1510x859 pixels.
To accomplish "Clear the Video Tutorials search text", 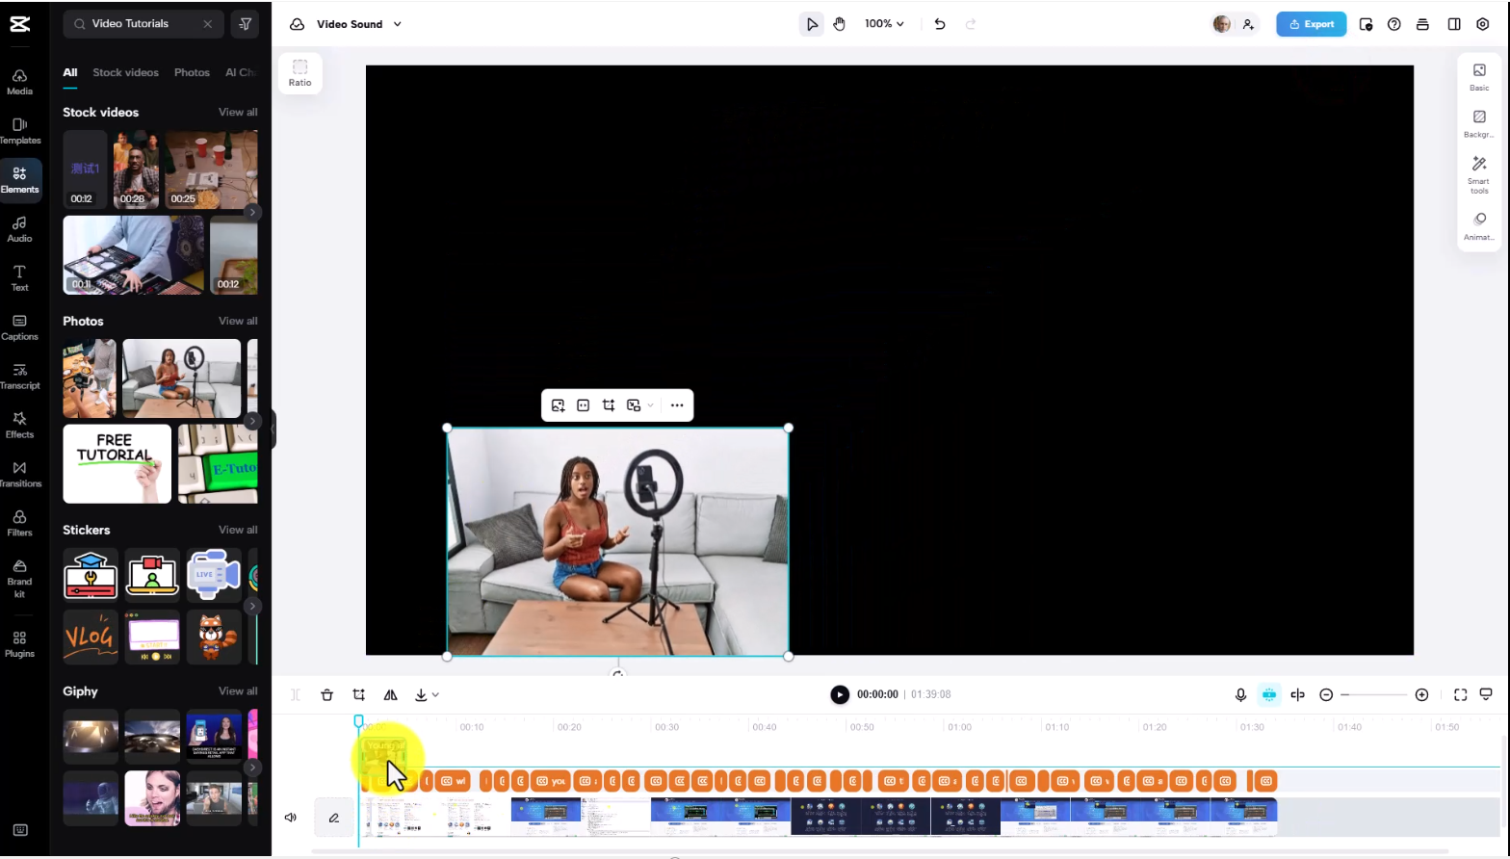I will pos(207,24).
